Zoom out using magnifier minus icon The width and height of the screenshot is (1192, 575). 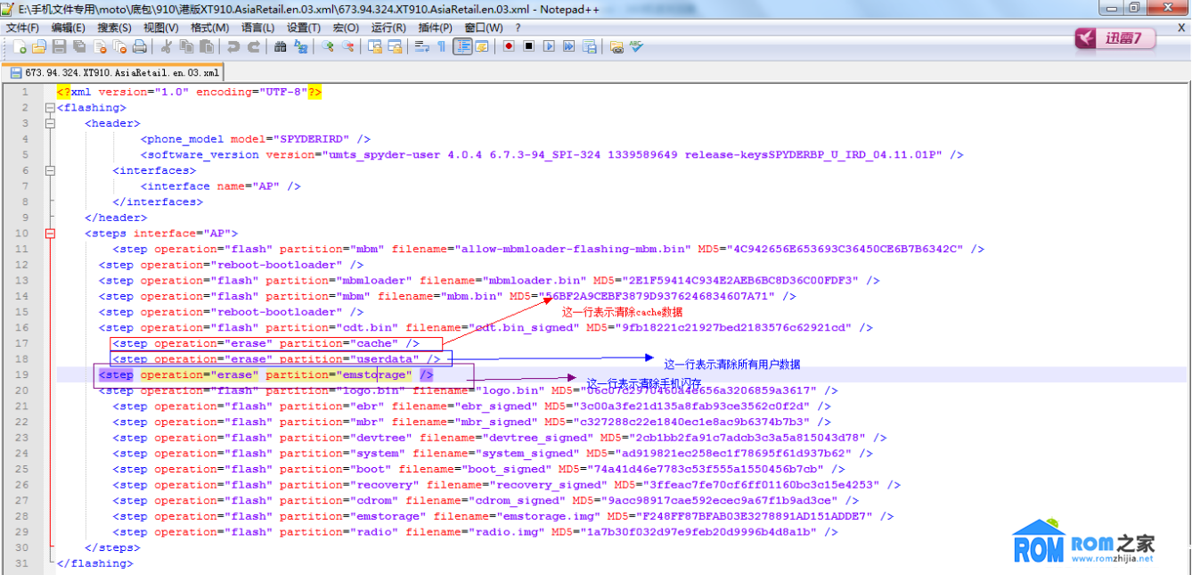[x=347, y=46]
